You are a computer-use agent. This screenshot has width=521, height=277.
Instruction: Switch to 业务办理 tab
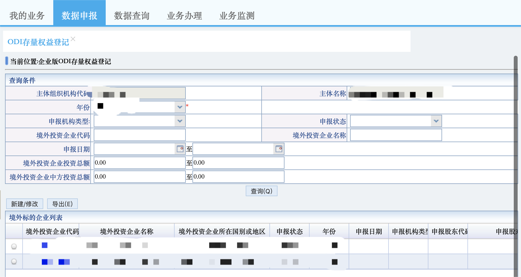coord(184,16)
